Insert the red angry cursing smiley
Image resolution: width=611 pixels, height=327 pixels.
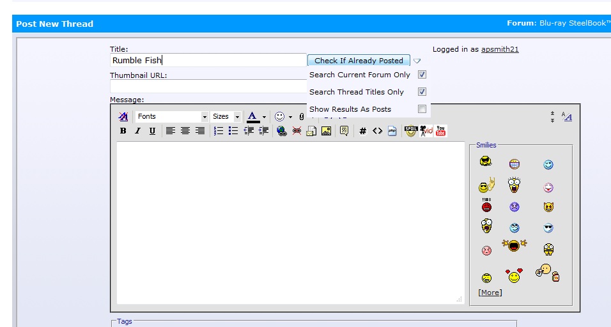click(486, 205)
